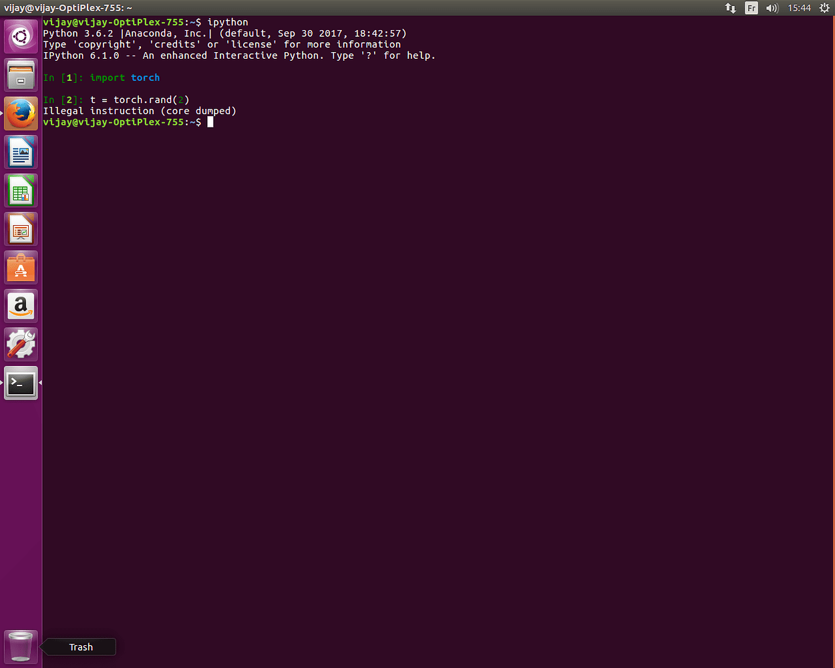
Task: Open LibreOffice Impress presentation app
Action: coord(21,229)
